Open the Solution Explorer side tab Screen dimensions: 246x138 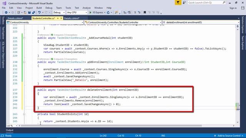(x=243, y=25)
